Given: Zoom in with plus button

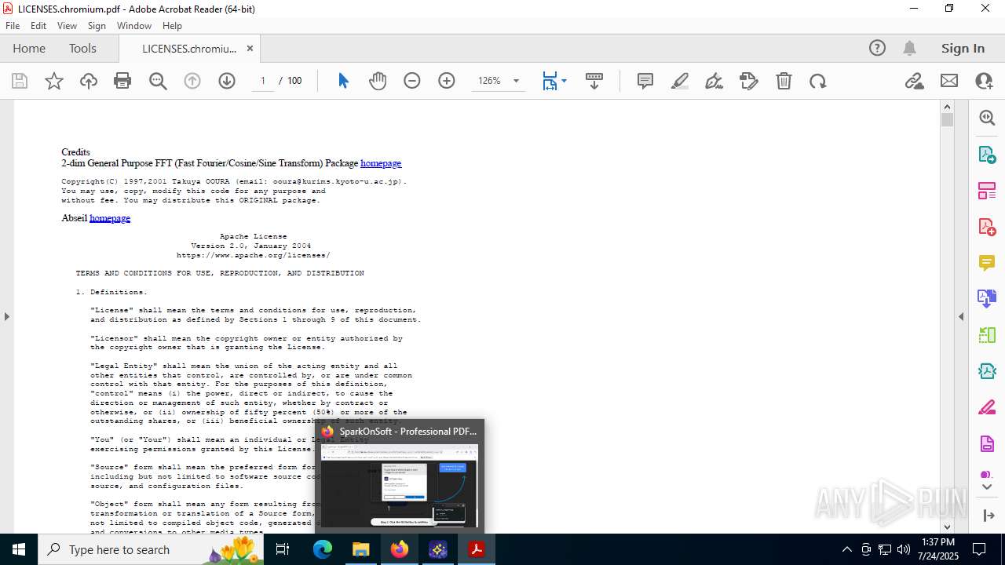Looking at the screenshot, I should pos(447,81).
